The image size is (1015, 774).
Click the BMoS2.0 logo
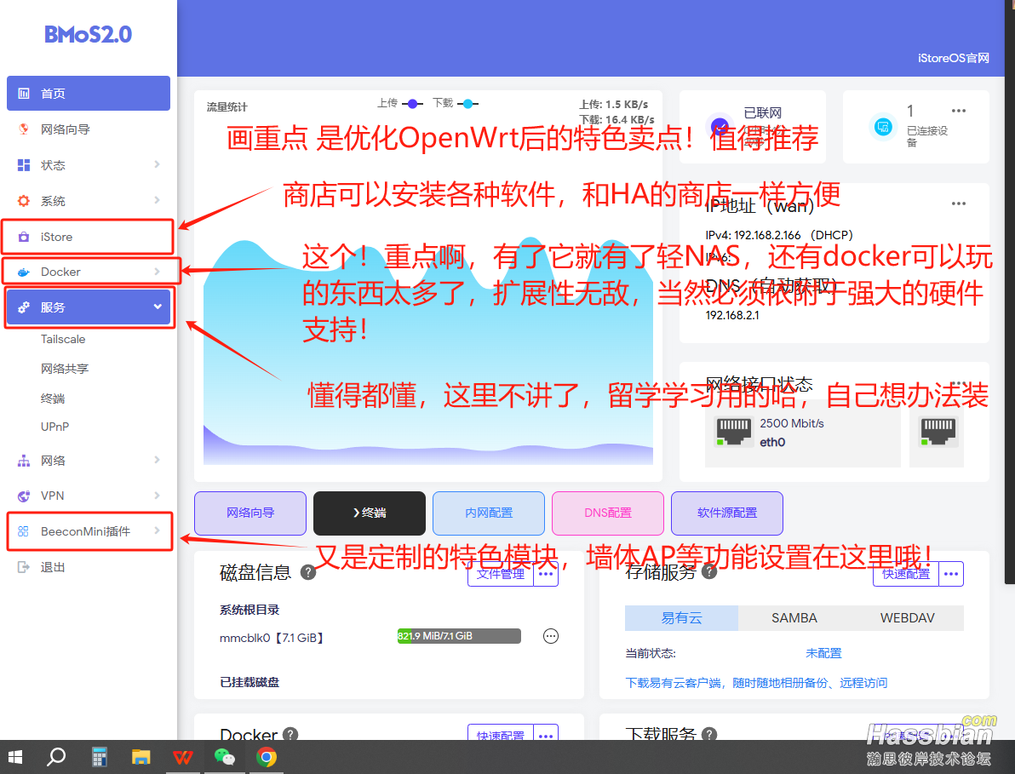pos(88,34)
